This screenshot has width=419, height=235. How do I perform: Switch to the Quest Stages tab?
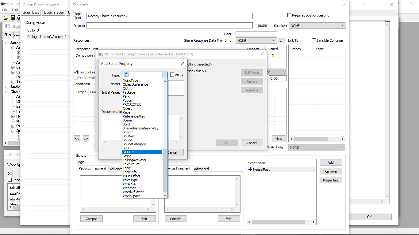click(54, 13)
